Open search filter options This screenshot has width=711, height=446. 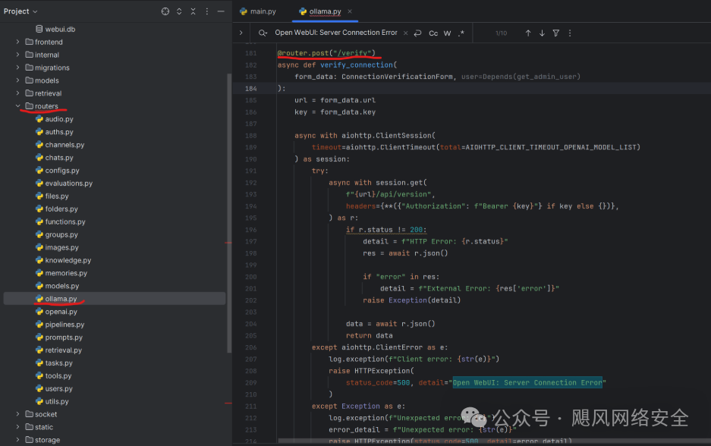pyautogui.click(x=556, y=33)
